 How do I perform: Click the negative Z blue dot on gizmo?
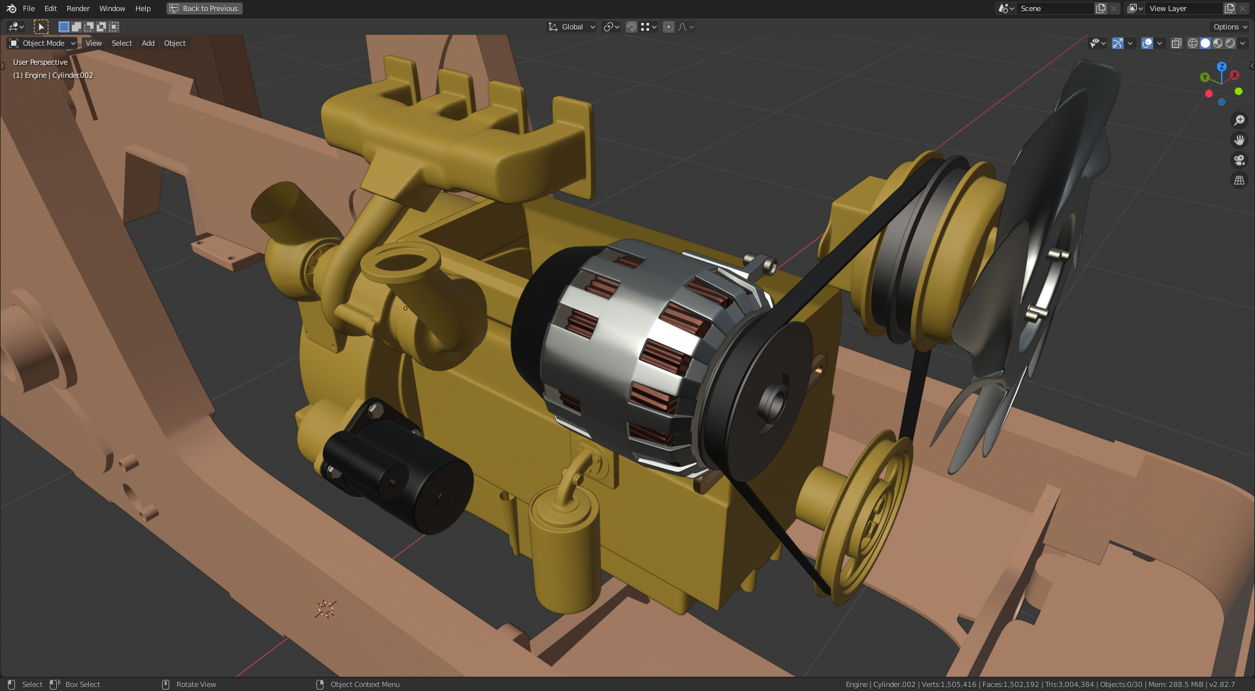point(1222,102)
